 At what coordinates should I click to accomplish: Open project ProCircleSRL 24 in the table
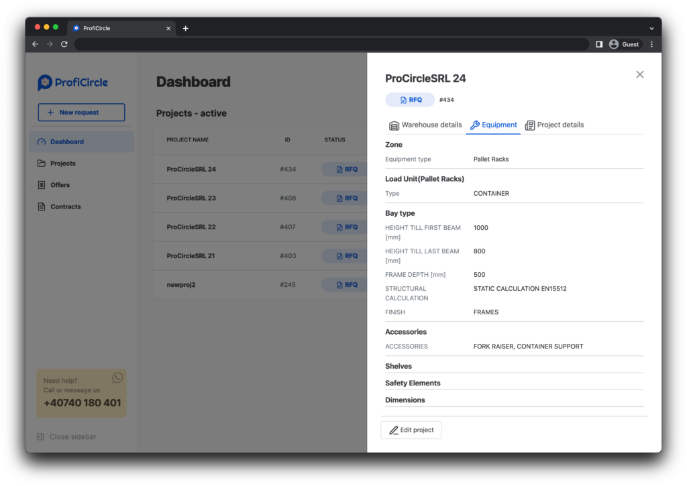pos(191,170)
